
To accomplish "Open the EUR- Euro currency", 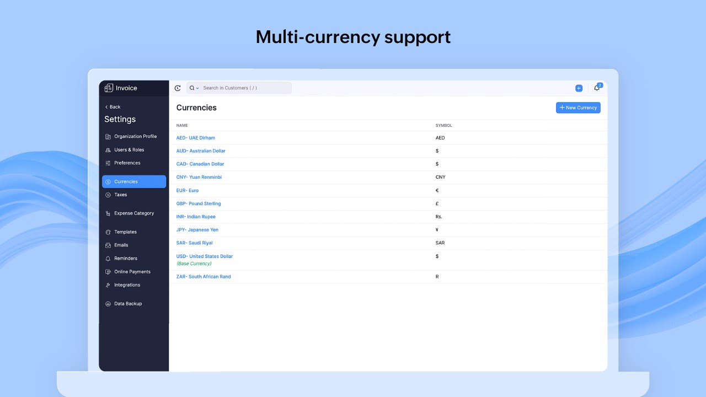I will pyautogui.click(x=188, y=191).
